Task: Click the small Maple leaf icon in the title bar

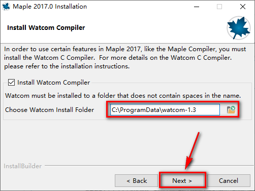Action: click(6, 7)
